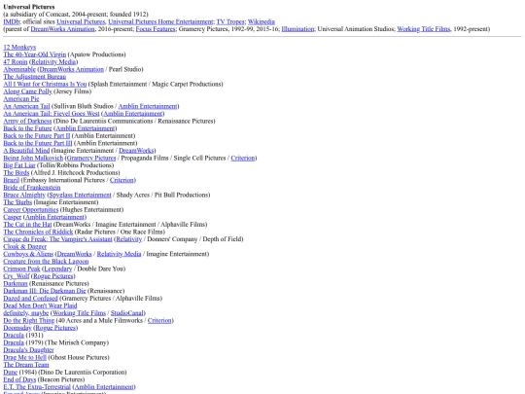
Task: Open the American Pie link
Action: [21, 99]
